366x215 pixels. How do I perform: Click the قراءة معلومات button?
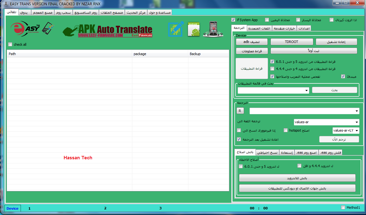[251, 51]
